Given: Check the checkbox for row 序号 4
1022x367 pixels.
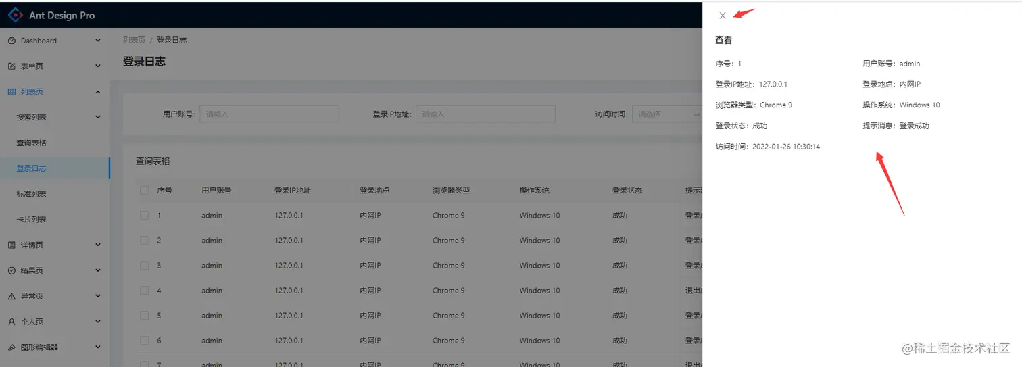Looking at the screenshot, I should (144, 290).
